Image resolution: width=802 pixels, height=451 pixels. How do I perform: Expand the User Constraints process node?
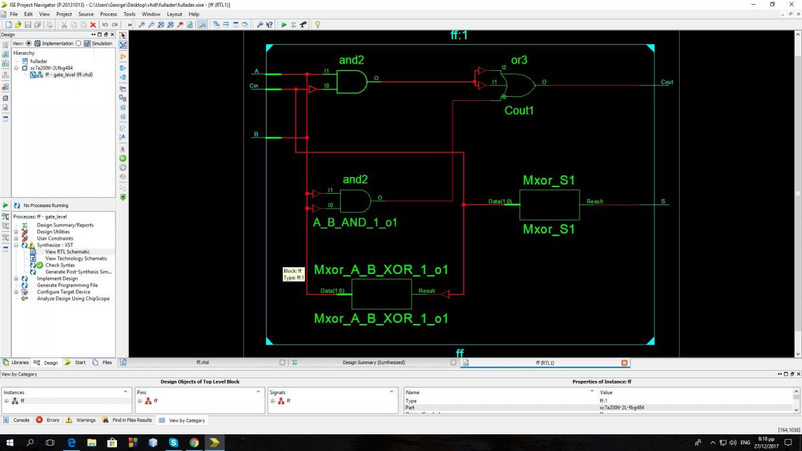point(16,239)
